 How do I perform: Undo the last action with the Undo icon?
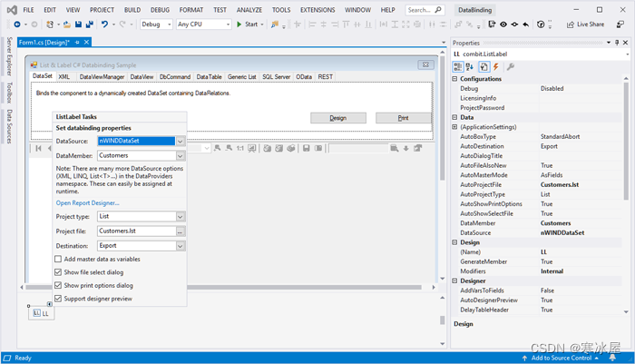(x=105, y=25)
